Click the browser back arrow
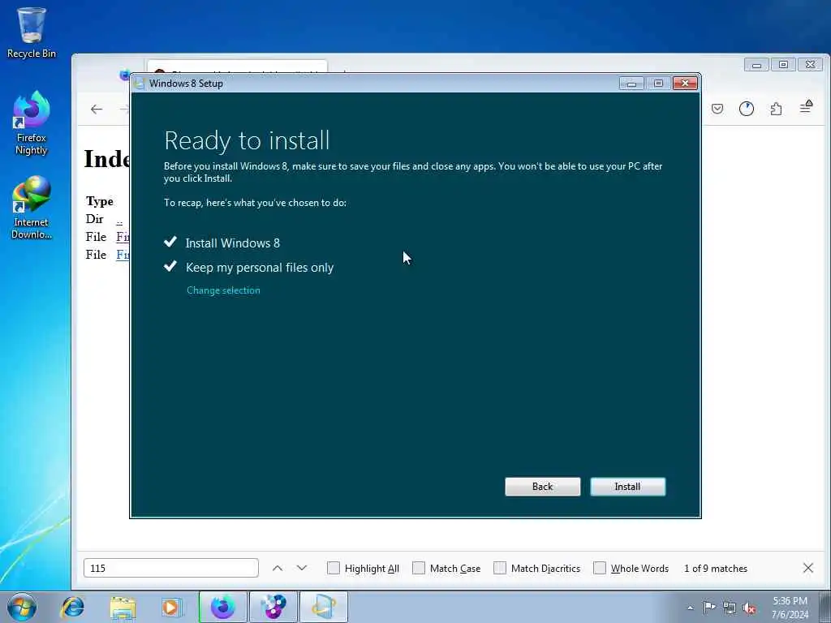 [x=97, y=110]
